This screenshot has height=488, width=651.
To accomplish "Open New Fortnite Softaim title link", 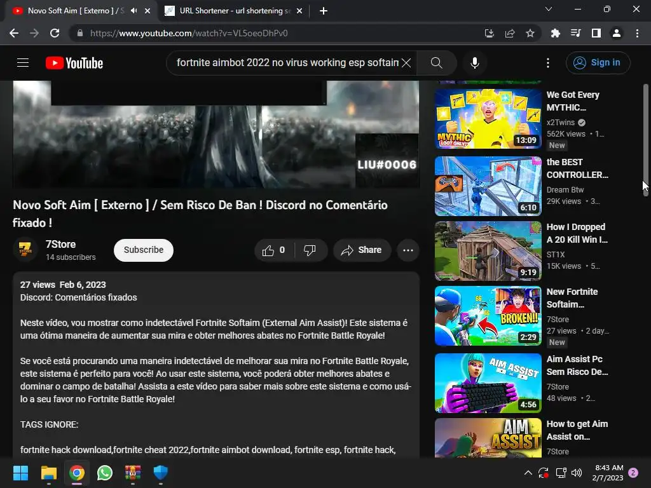I will (x=572, y=298).
